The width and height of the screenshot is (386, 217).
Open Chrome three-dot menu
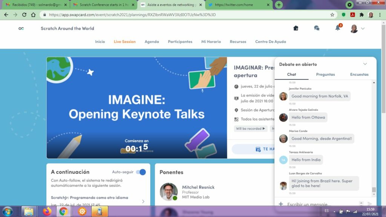pyautogui.click(x=380, y=15)
